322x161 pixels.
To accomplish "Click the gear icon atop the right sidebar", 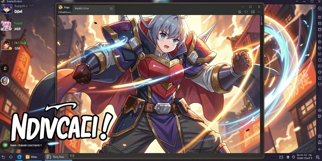I will (x=319, y=8).
